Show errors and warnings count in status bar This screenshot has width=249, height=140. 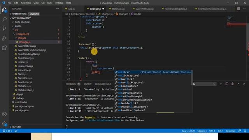(x=7, y=131)
